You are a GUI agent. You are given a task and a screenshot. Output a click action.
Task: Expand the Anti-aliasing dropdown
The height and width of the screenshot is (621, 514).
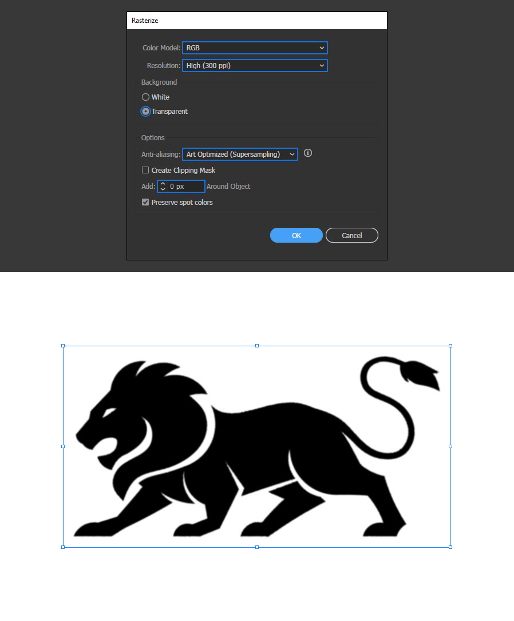(x=240, y=155)
